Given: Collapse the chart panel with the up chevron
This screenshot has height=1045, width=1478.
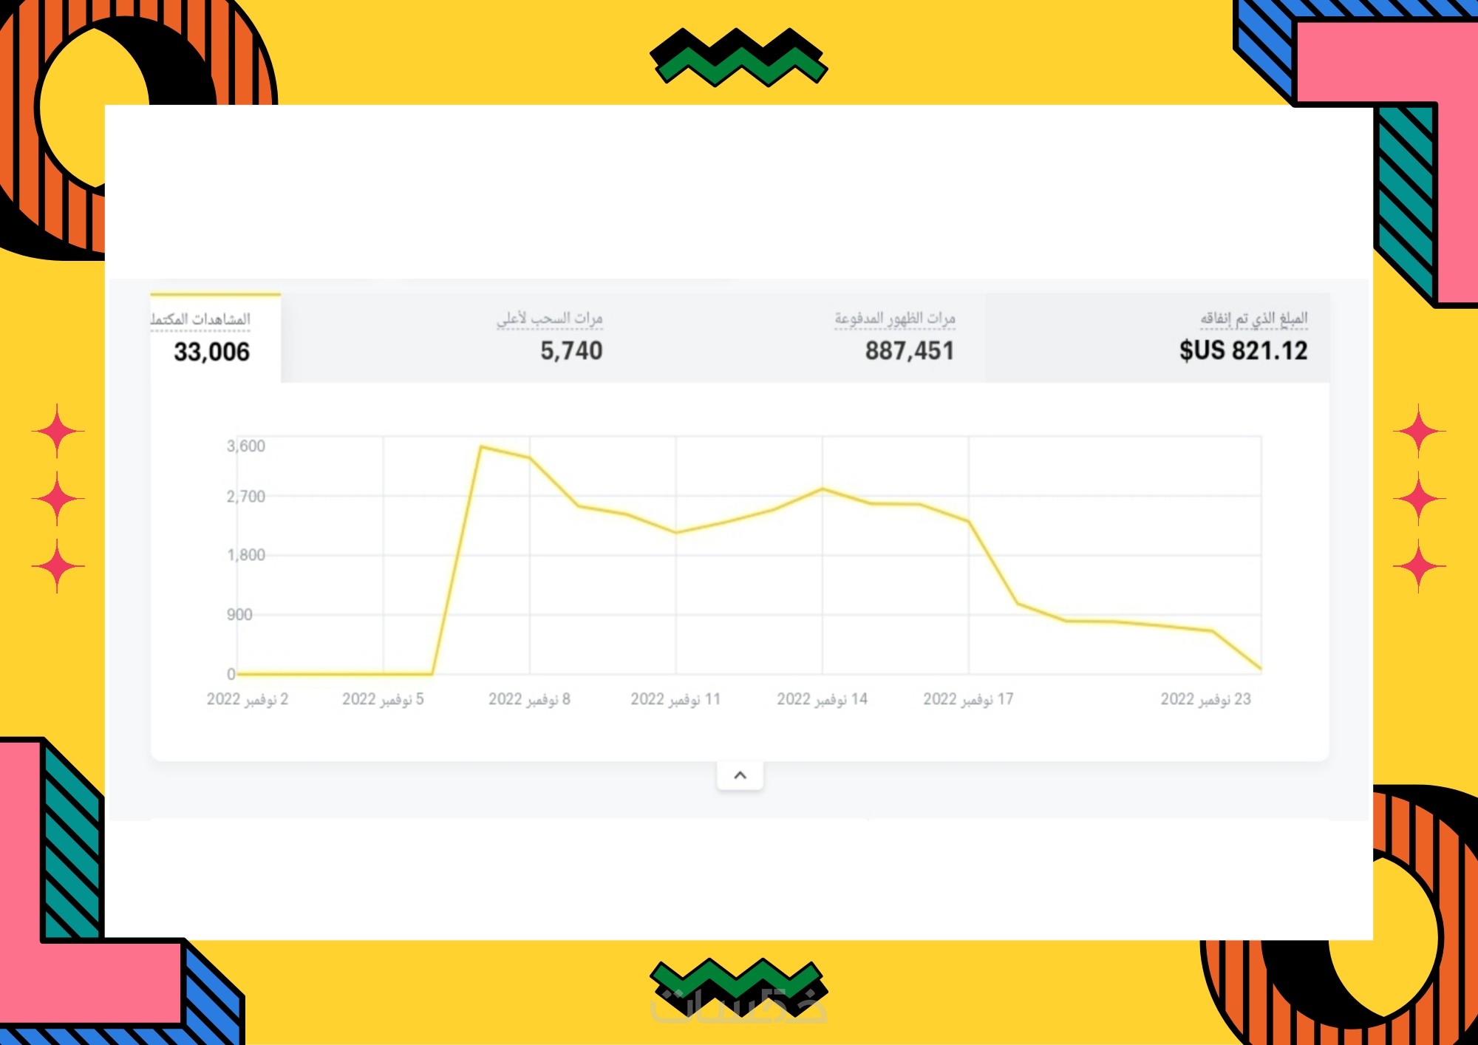Looking at the screenshot, I should point(740,775).
